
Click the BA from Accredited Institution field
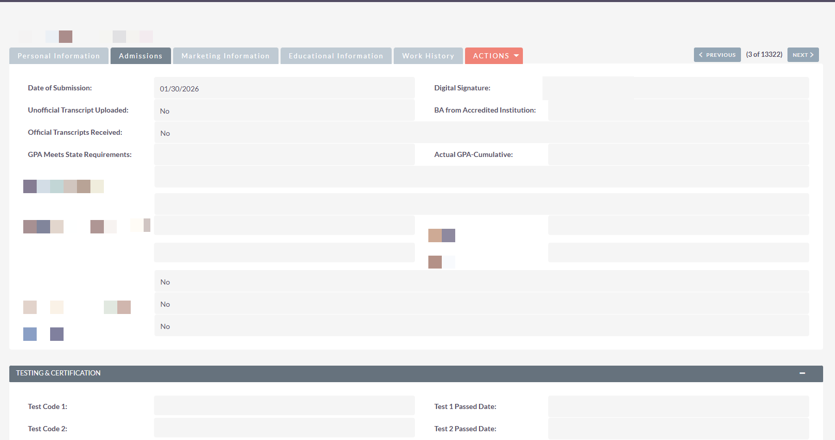(x=678, y=111)
